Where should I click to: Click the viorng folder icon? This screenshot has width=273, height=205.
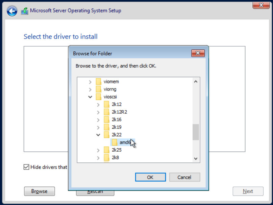pos(99,89)
